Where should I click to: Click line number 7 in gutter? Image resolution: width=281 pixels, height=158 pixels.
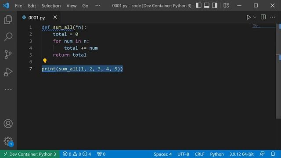click(31, 69)
